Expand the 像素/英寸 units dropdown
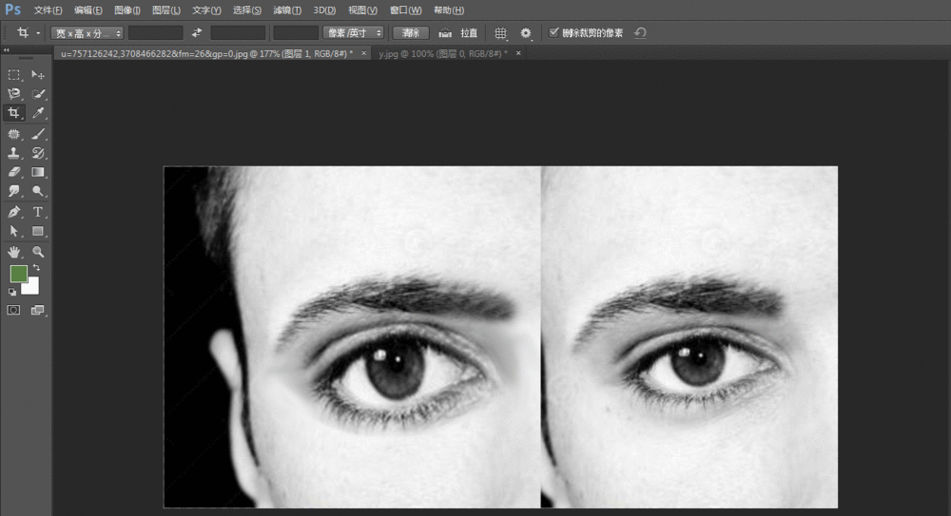 (353, 32)
